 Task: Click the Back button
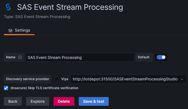click(x=13, y=101)
